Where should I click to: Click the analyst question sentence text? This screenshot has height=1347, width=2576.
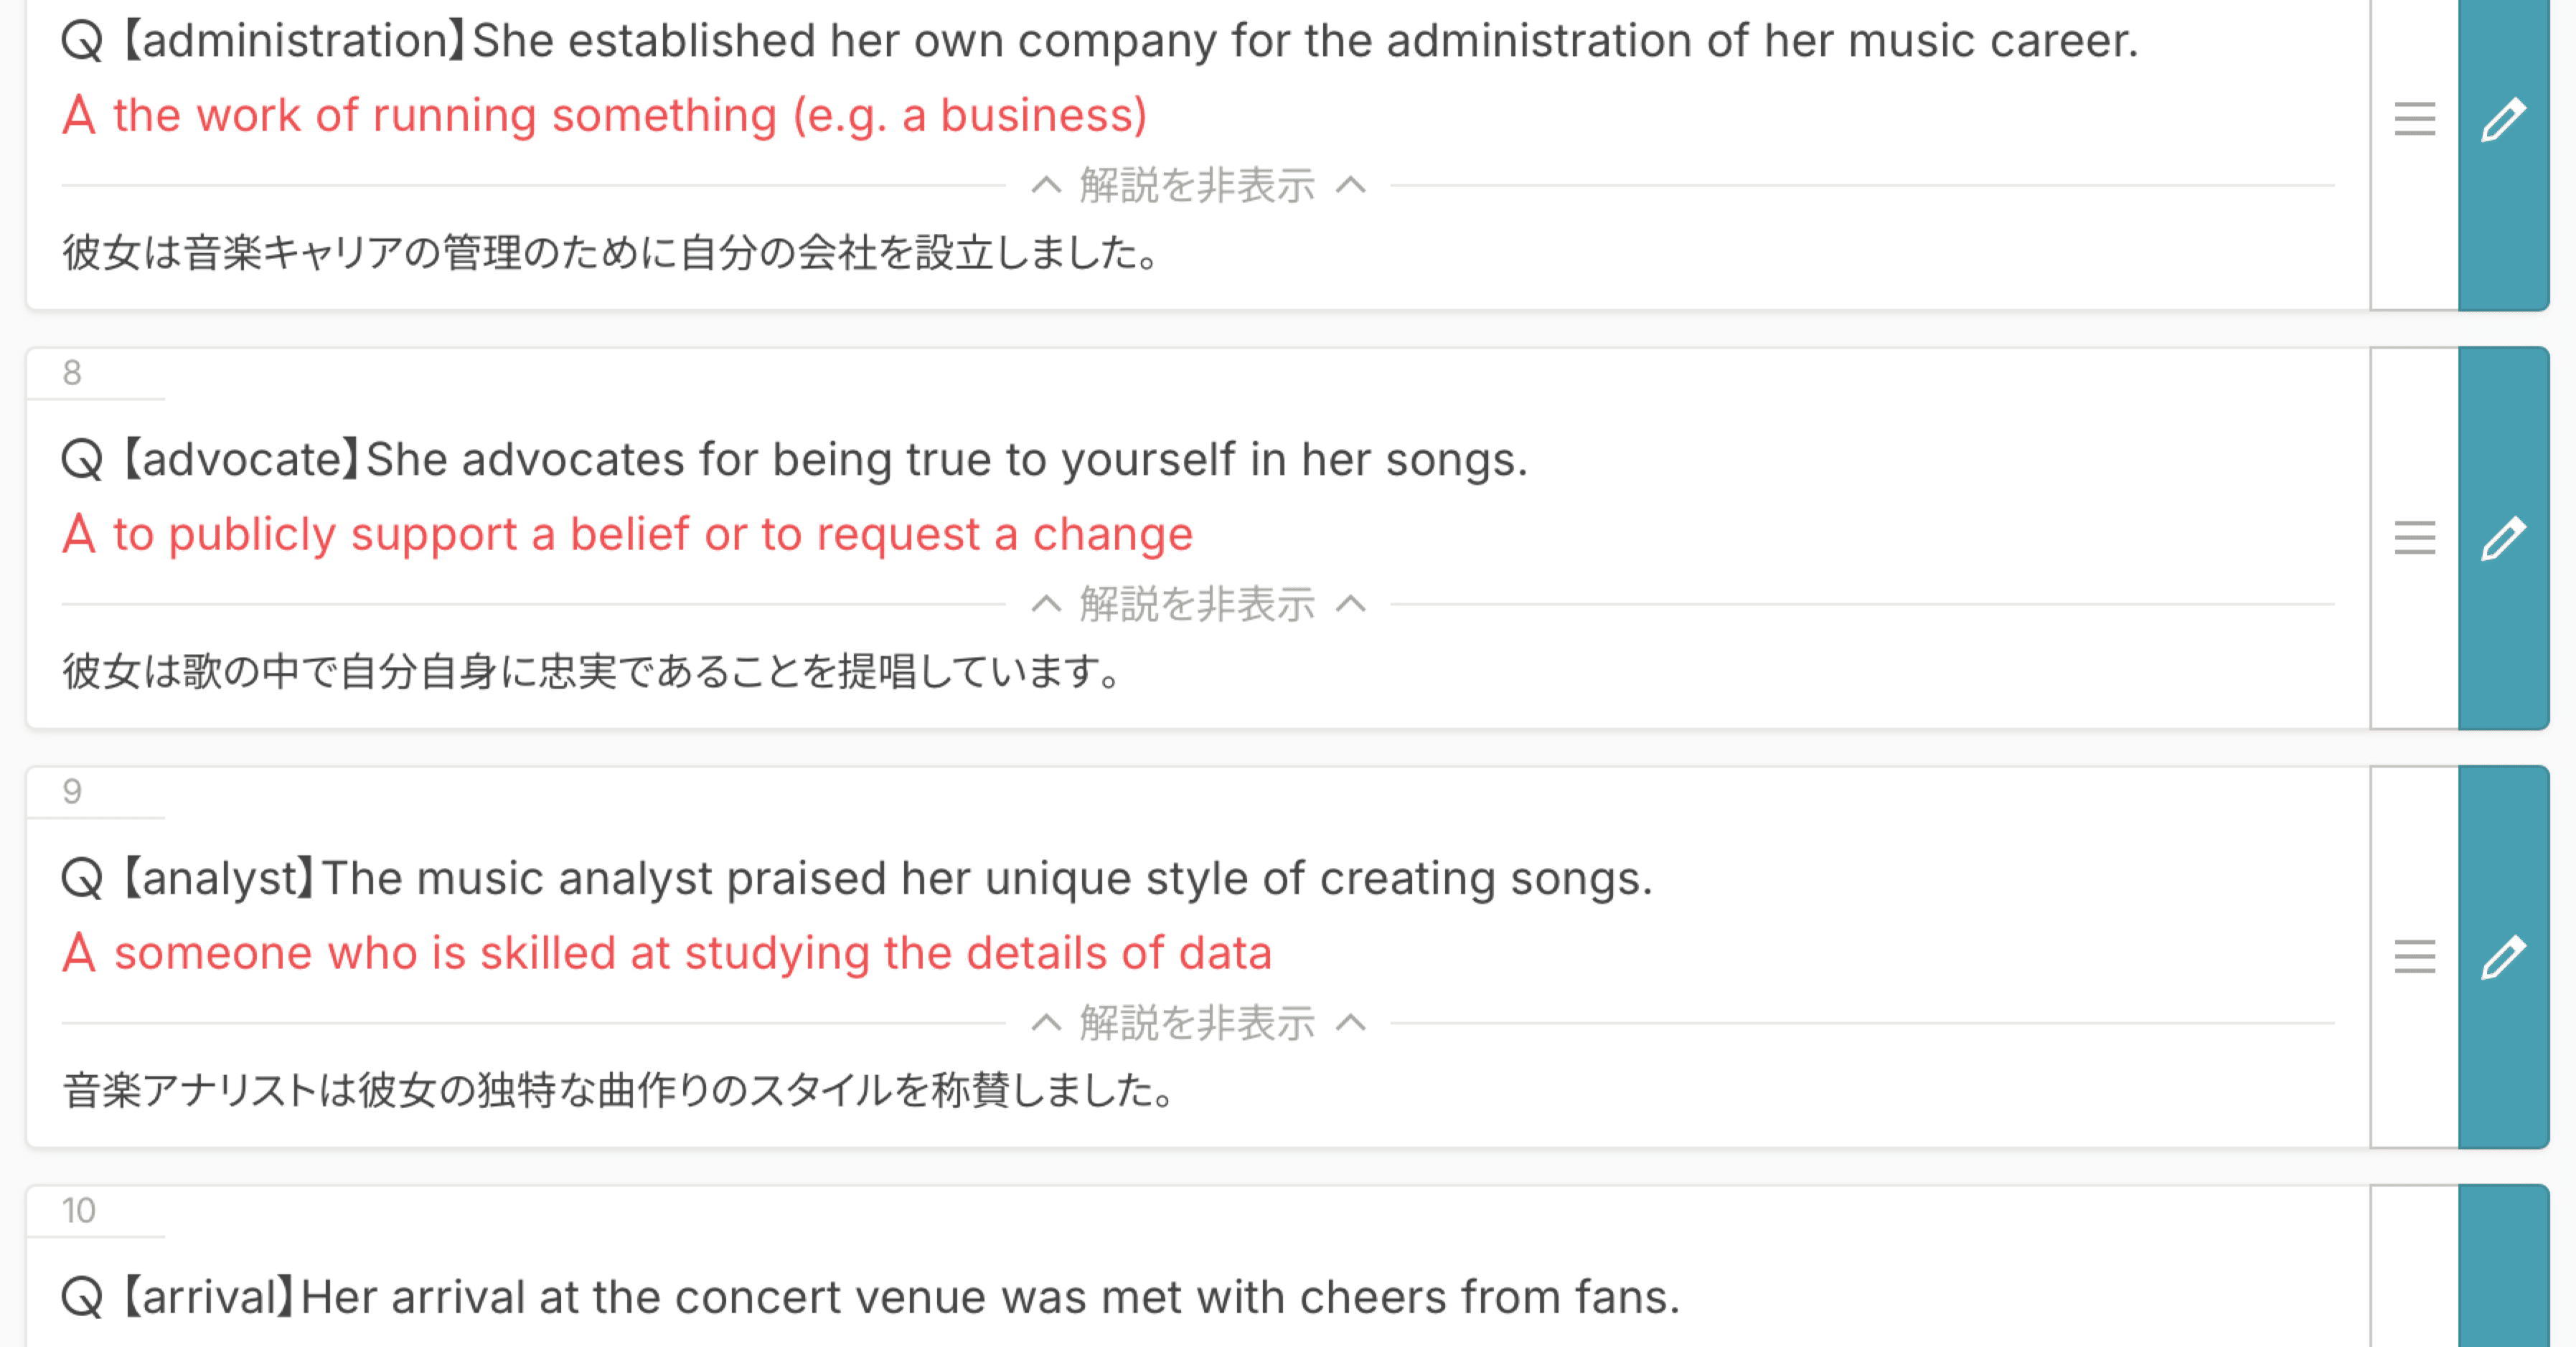point(986,879)
